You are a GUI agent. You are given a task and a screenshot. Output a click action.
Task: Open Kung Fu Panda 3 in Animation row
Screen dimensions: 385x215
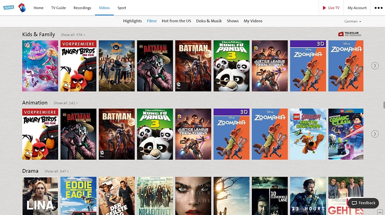(x=155, y=134)
